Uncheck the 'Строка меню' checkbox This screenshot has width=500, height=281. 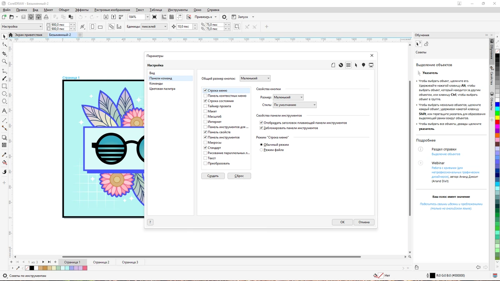pos(205,90)
